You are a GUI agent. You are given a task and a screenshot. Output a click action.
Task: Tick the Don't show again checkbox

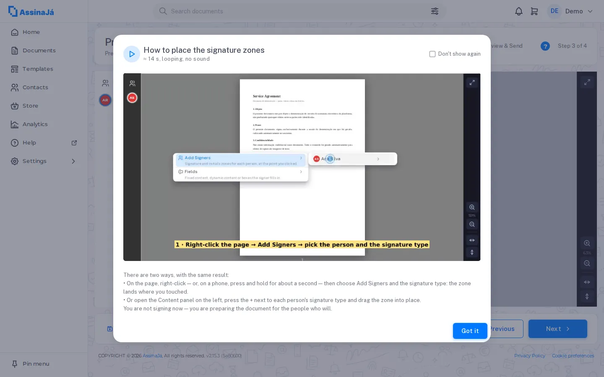click(432, 54)
